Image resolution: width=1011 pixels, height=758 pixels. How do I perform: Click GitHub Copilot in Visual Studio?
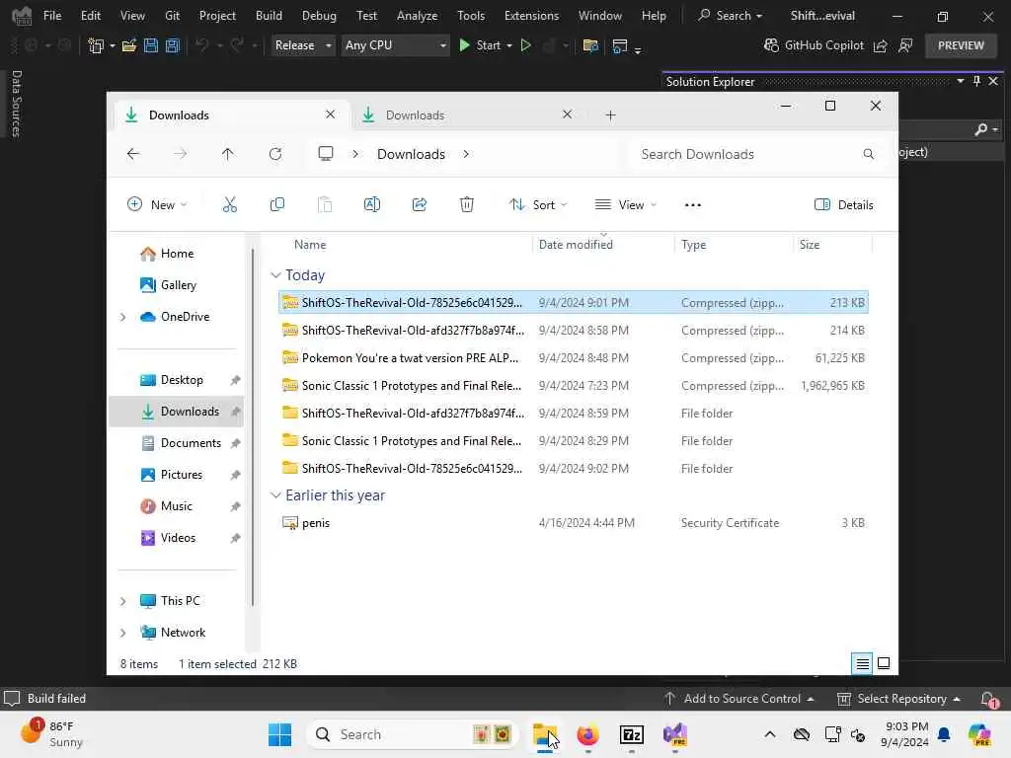pyautogui.click(x=814, y=45)
